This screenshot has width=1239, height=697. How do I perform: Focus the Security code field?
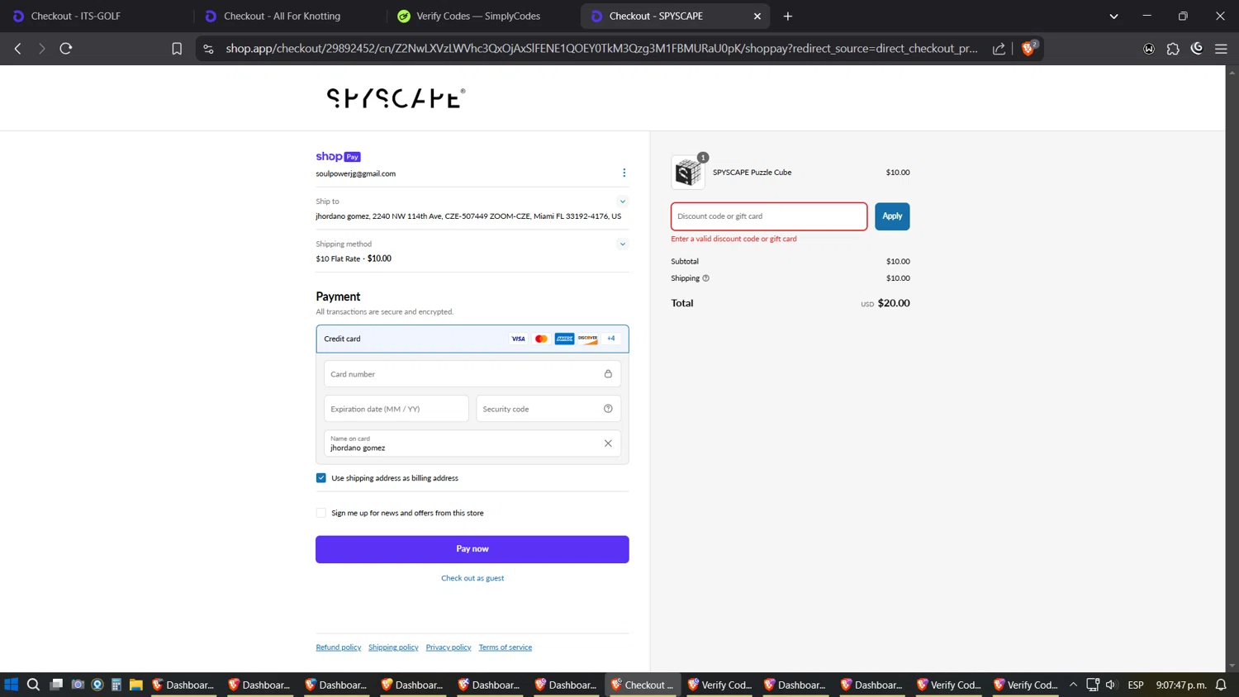click(x=548, y=409)
